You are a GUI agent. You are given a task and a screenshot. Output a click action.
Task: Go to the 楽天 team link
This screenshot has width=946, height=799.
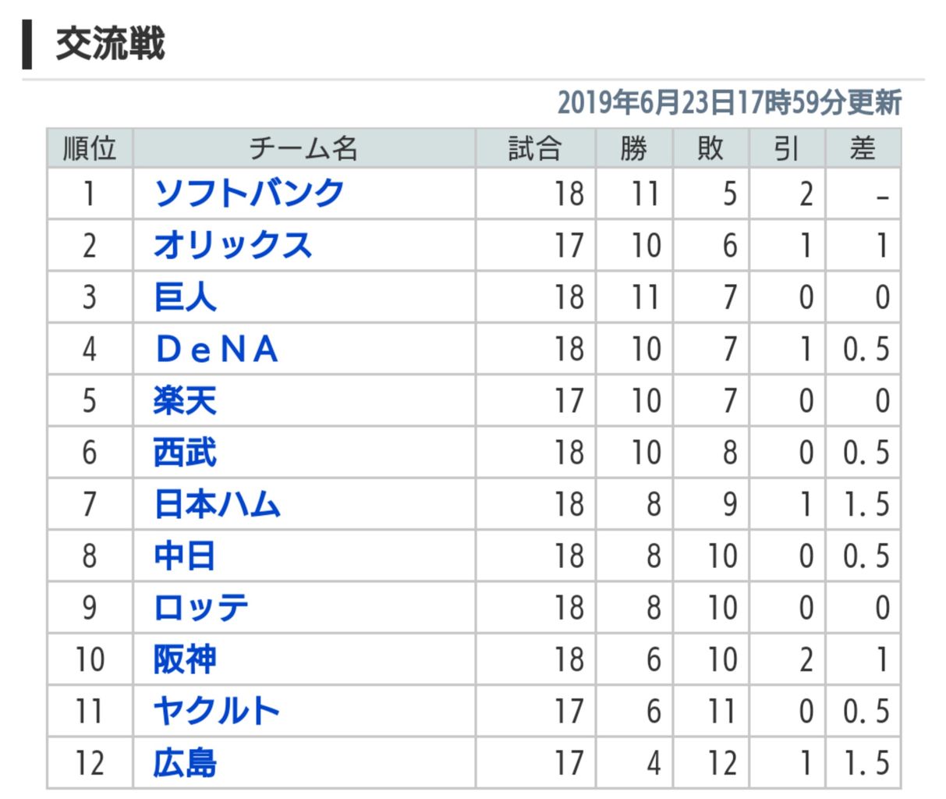click(185, 400)
